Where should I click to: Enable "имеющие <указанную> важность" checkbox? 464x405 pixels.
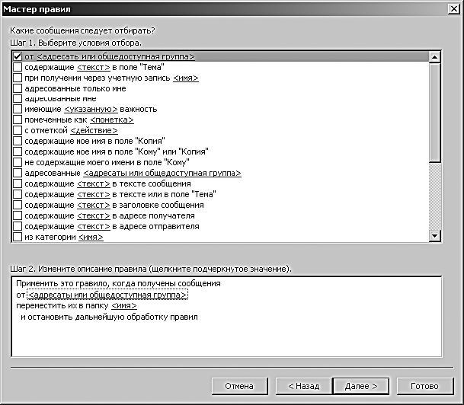18,109
